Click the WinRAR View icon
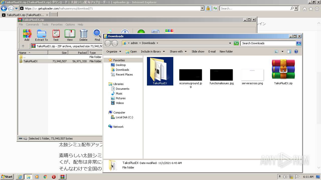The image size is (321, 180). pyautogui.click(x=70, y=35)
